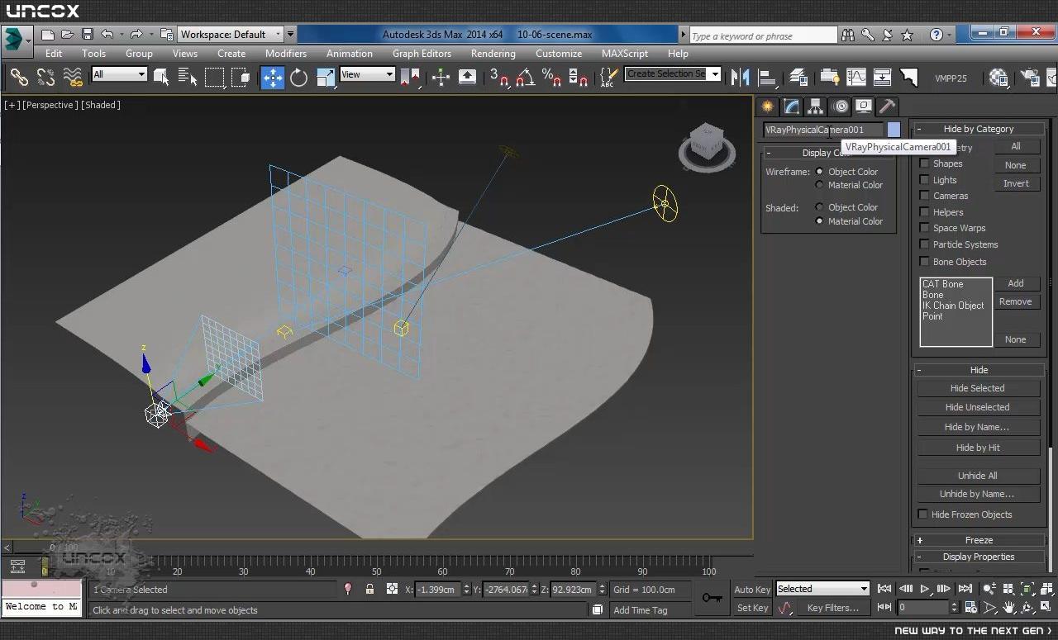Image resolution: width=1058 pixels, height=640 pixels.
Task: Open the Modifiers menu
Action: 286,54
